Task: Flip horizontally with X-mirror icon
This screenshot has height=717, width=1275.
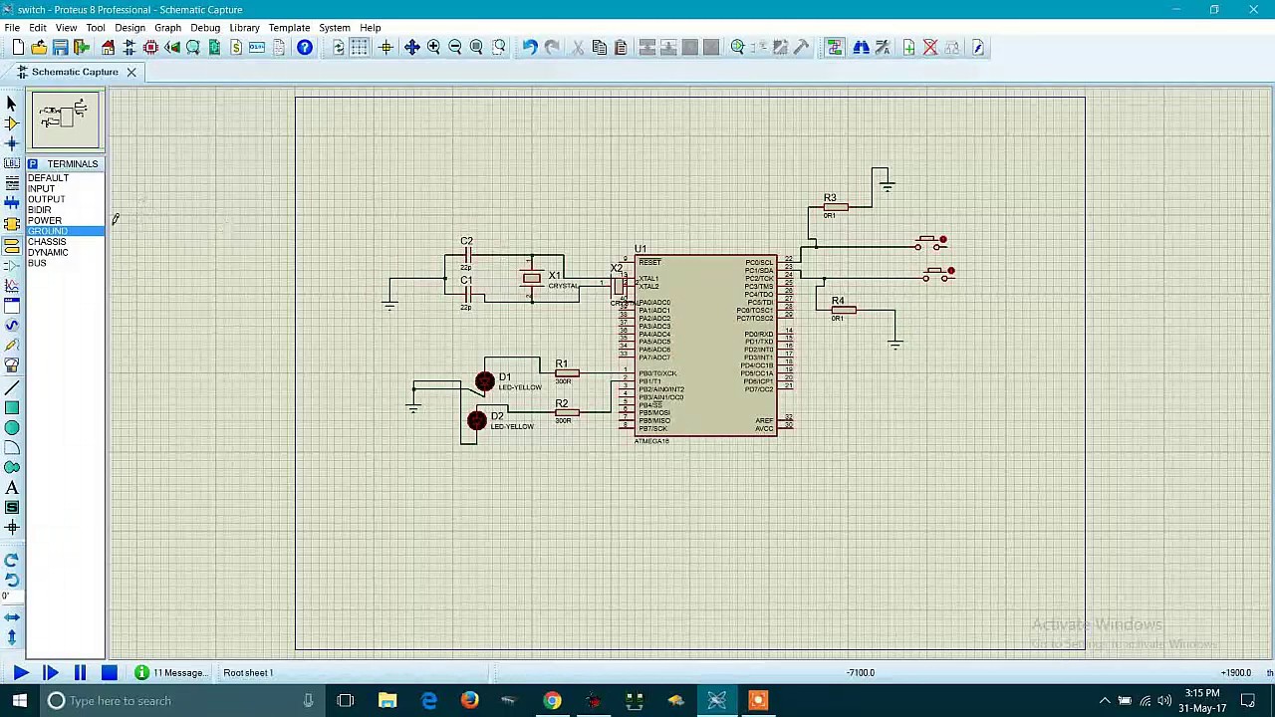Action: pyautogui.click(x=12, y=617)
